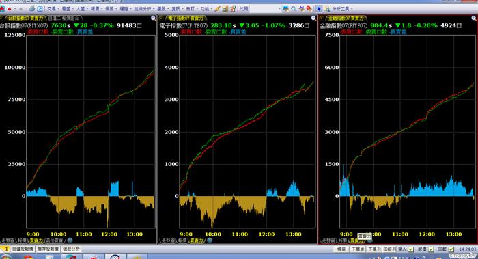Click the save layout icon next to pencil

pyautogui.click(x=225, y=9)
